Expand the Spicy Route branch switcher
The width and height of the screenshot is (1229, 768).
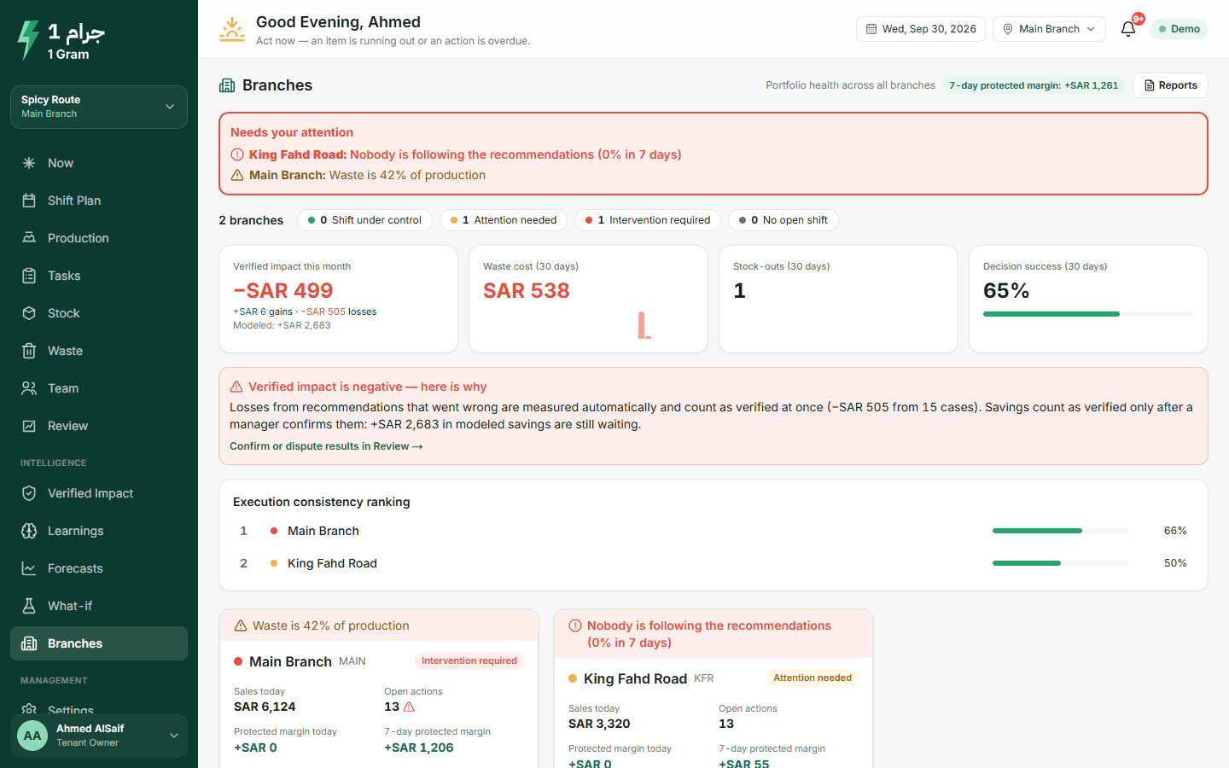99,107
